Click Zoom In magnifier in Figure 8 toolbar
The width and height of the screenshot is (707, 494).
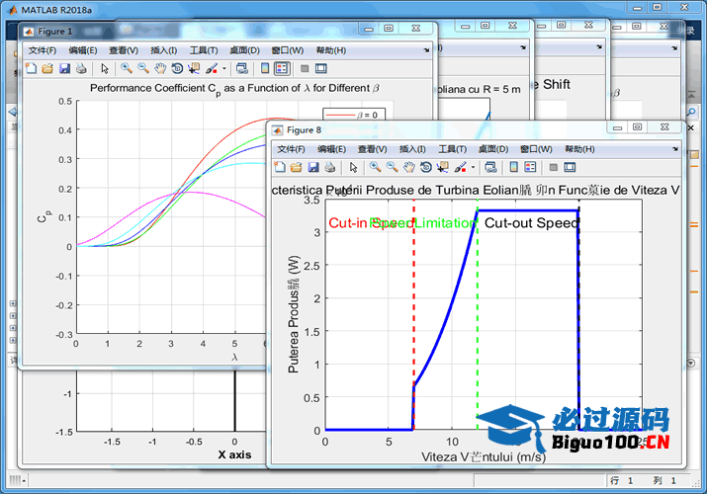point(375,168)
